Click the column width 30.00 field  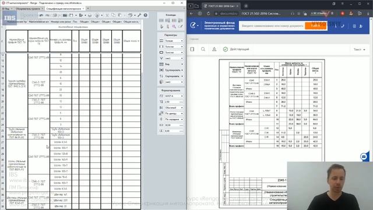coord(174,125)
